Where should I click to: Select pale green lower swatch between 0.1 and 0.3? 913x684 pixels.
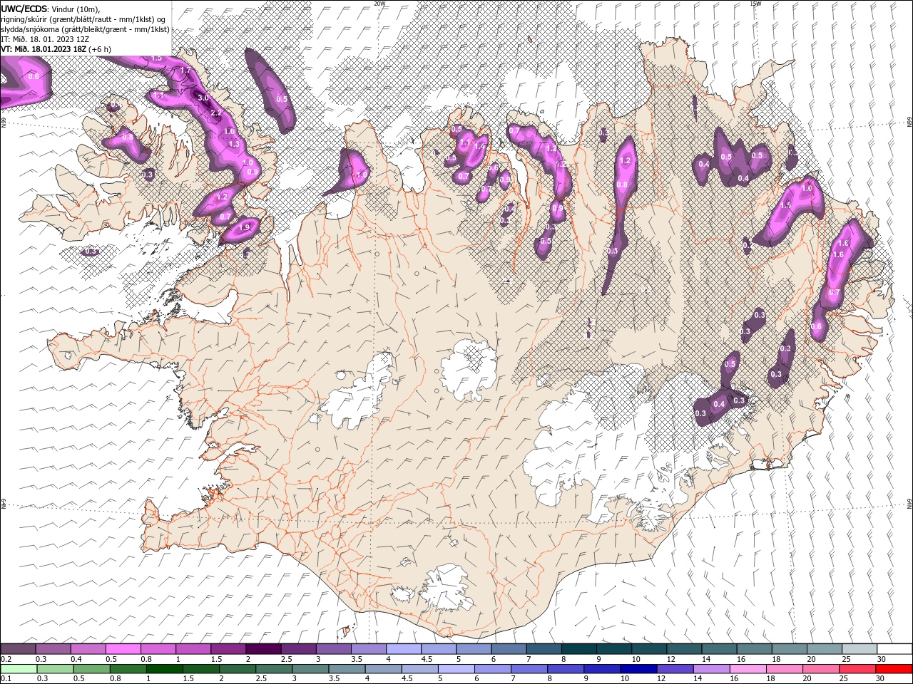click(19, 669)
